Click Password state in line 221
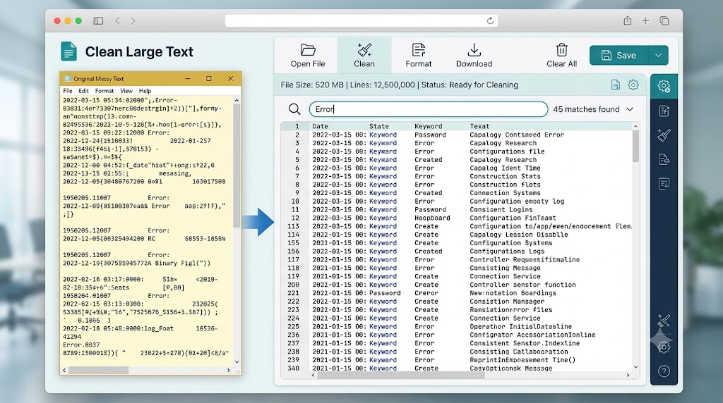This screenshot has height=403, width=723. pos(385,293)
